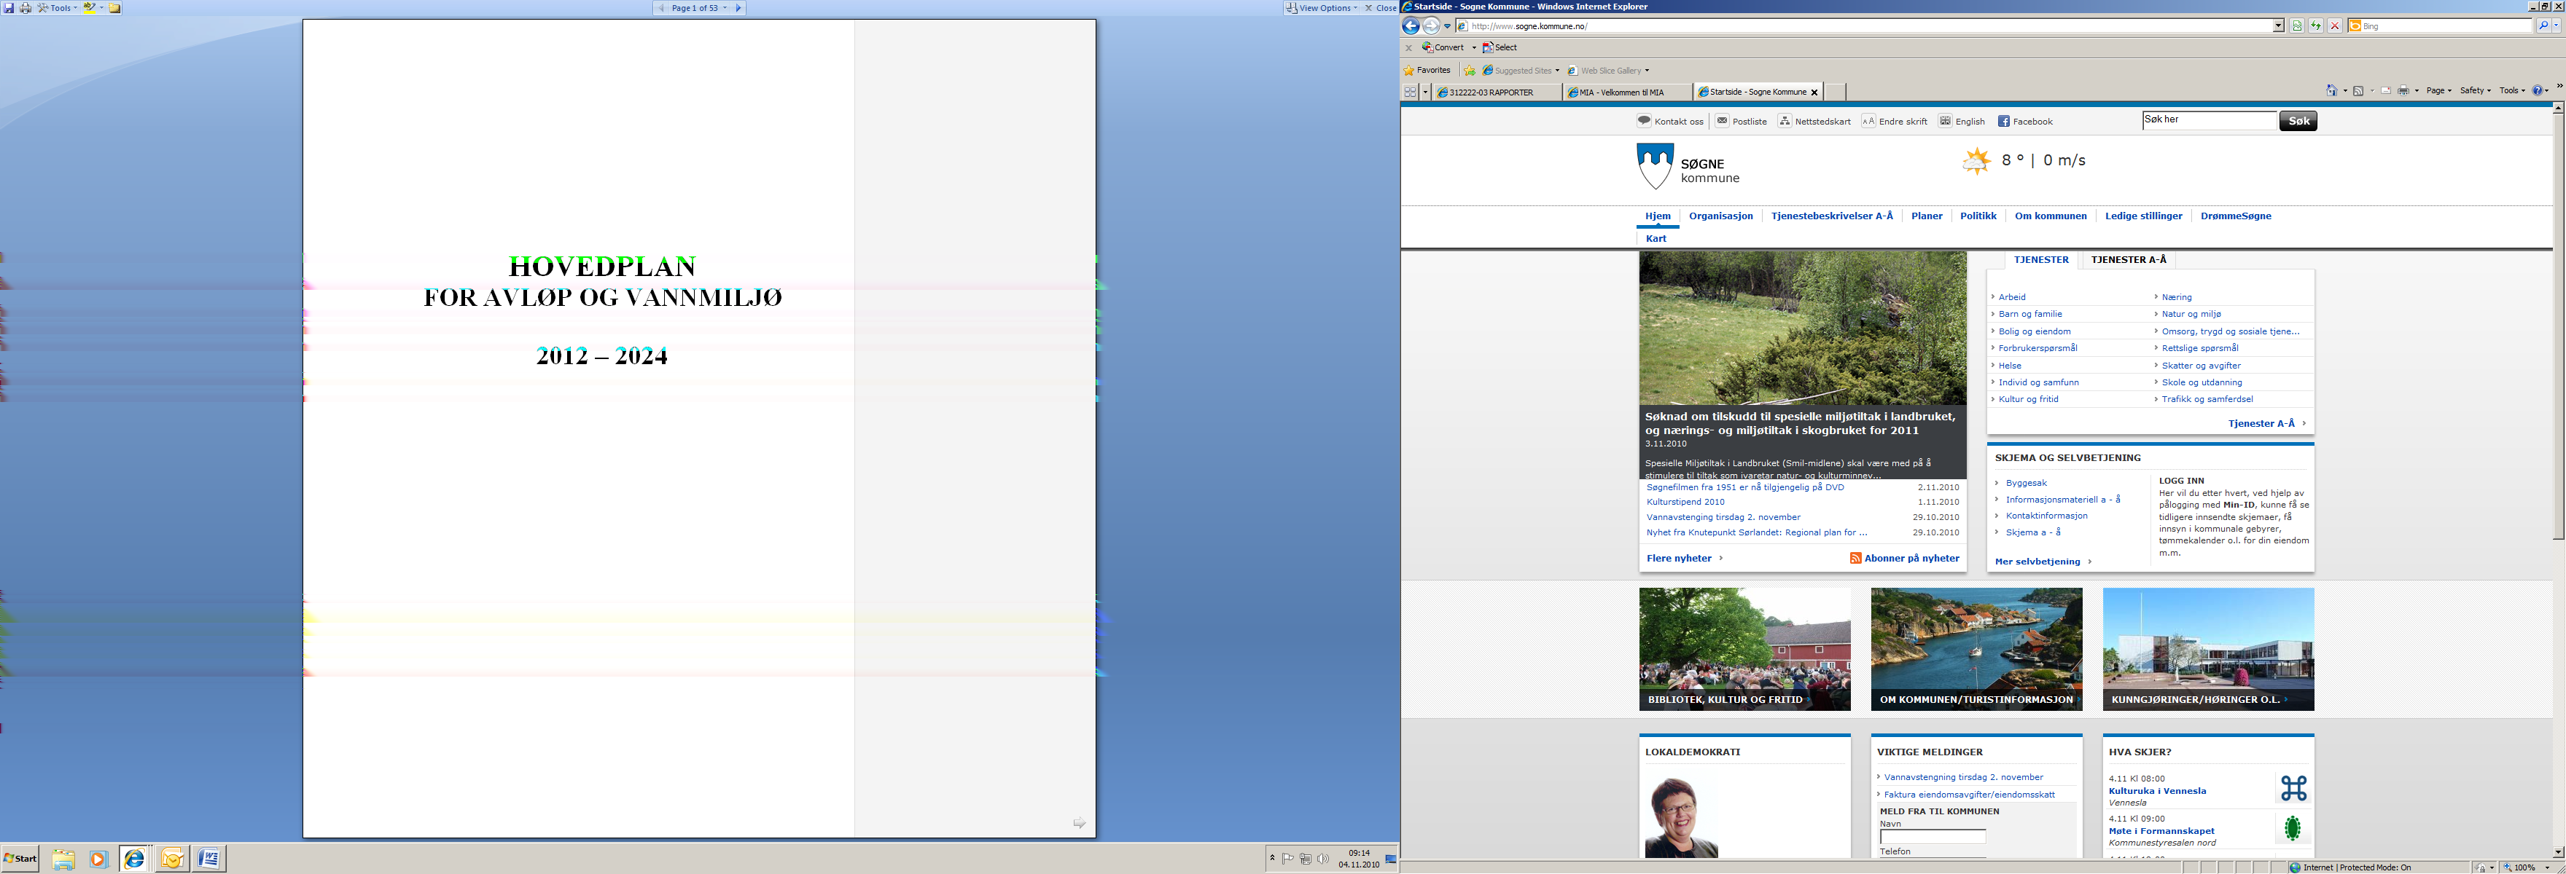The image size is (2566, 874).
Task: Click the Home icon in IE command bar
Action: 2332,90
